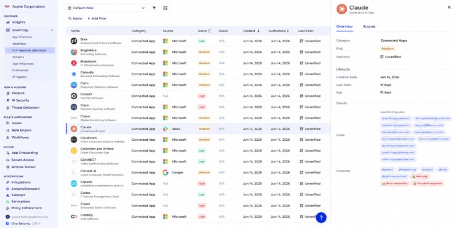
Task: Open the column layout icon
Action: tap(165, 8)
